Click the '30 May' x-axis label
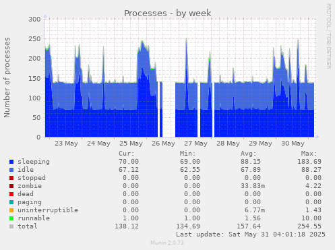Viewport: 335px width, 250px height. [293, 144]
